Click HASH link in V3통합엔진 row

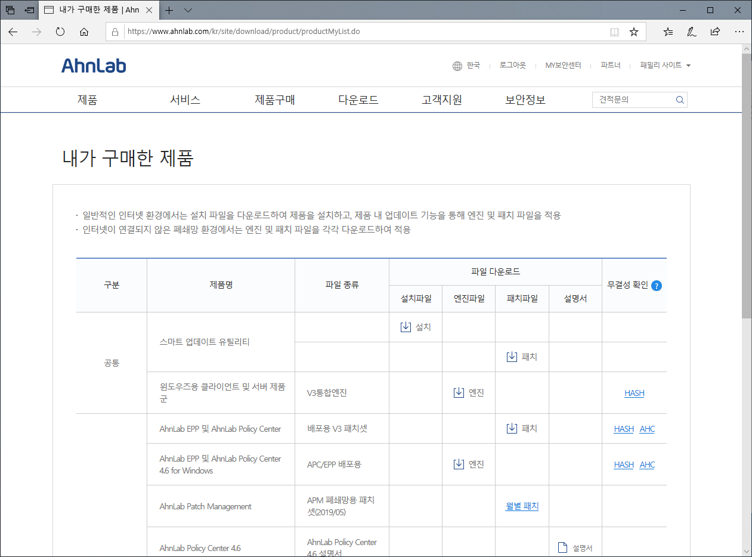[x=634, y=393]
